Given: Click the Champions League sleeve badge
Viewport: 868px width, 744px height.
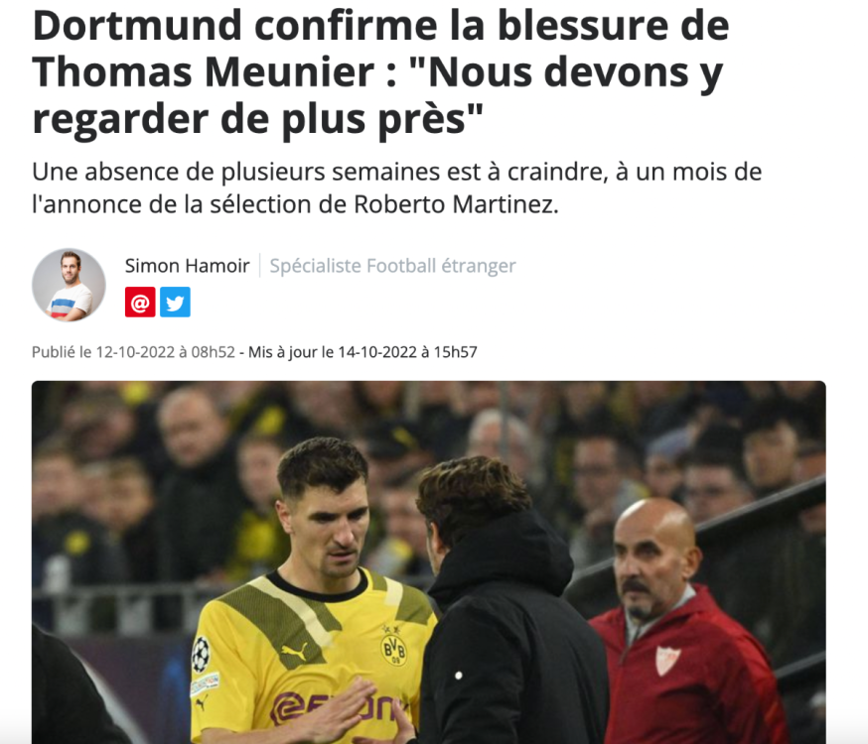Looking at the screenshot, I should coord(201,655).
